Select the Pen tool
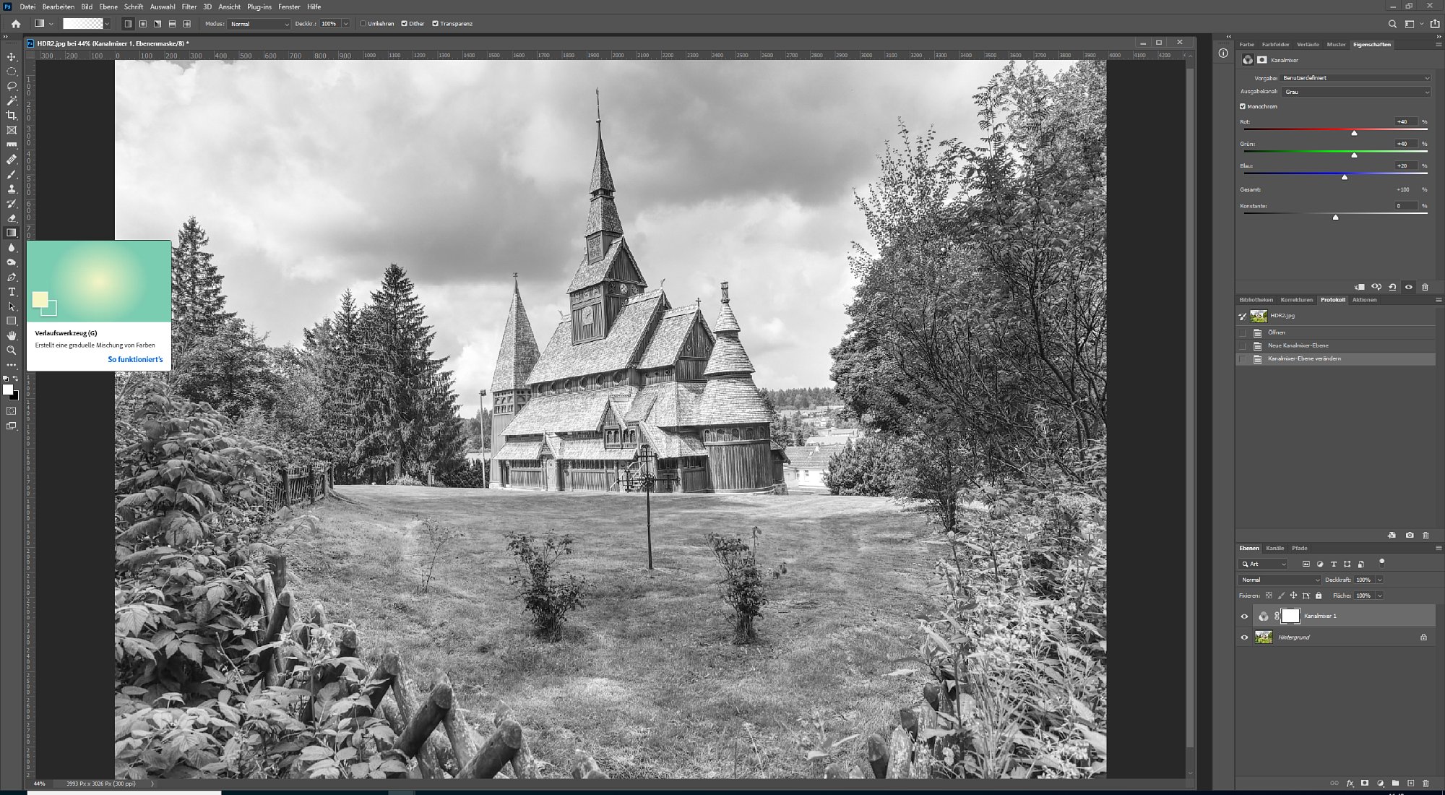This screenshot has height=795, width=1445. (12, 277)
